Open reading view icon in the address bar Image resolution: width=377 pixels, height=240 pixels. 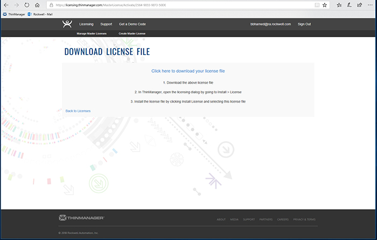click(x=317, y=5)
